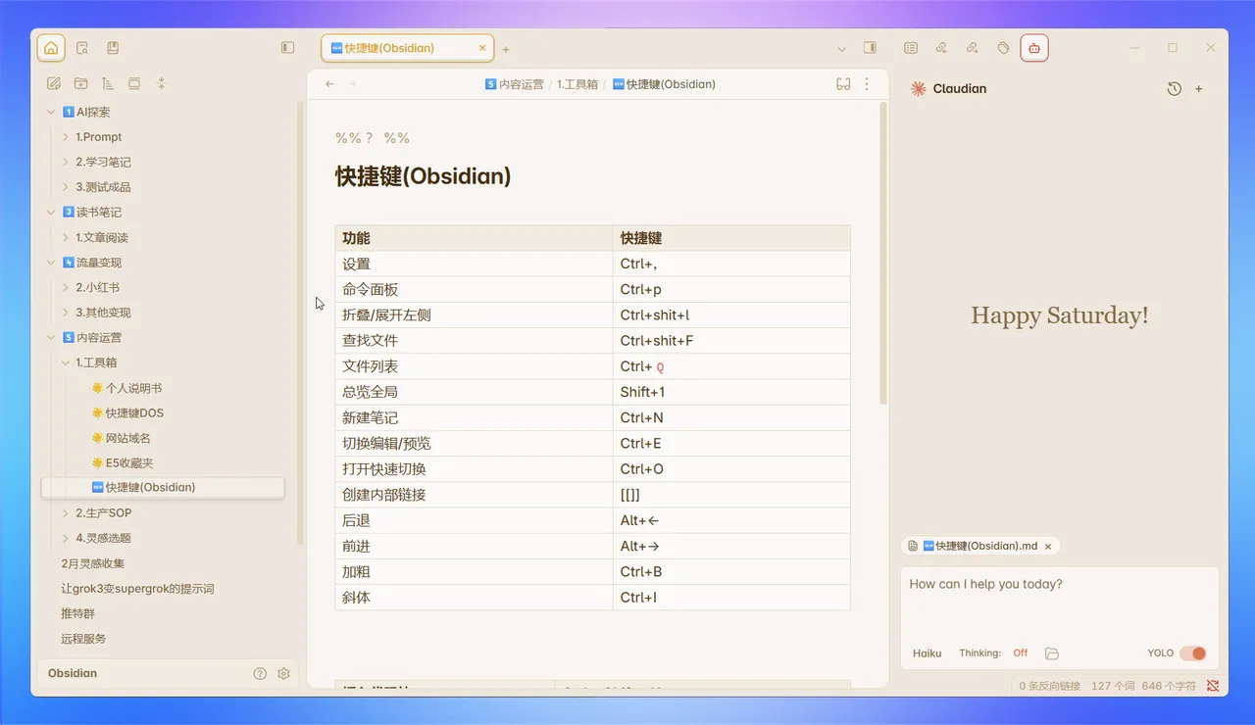Viewport: 1255px width, 725px height.
Task: Expand the 3.测试成品 folder
Action: coord(66,187)
